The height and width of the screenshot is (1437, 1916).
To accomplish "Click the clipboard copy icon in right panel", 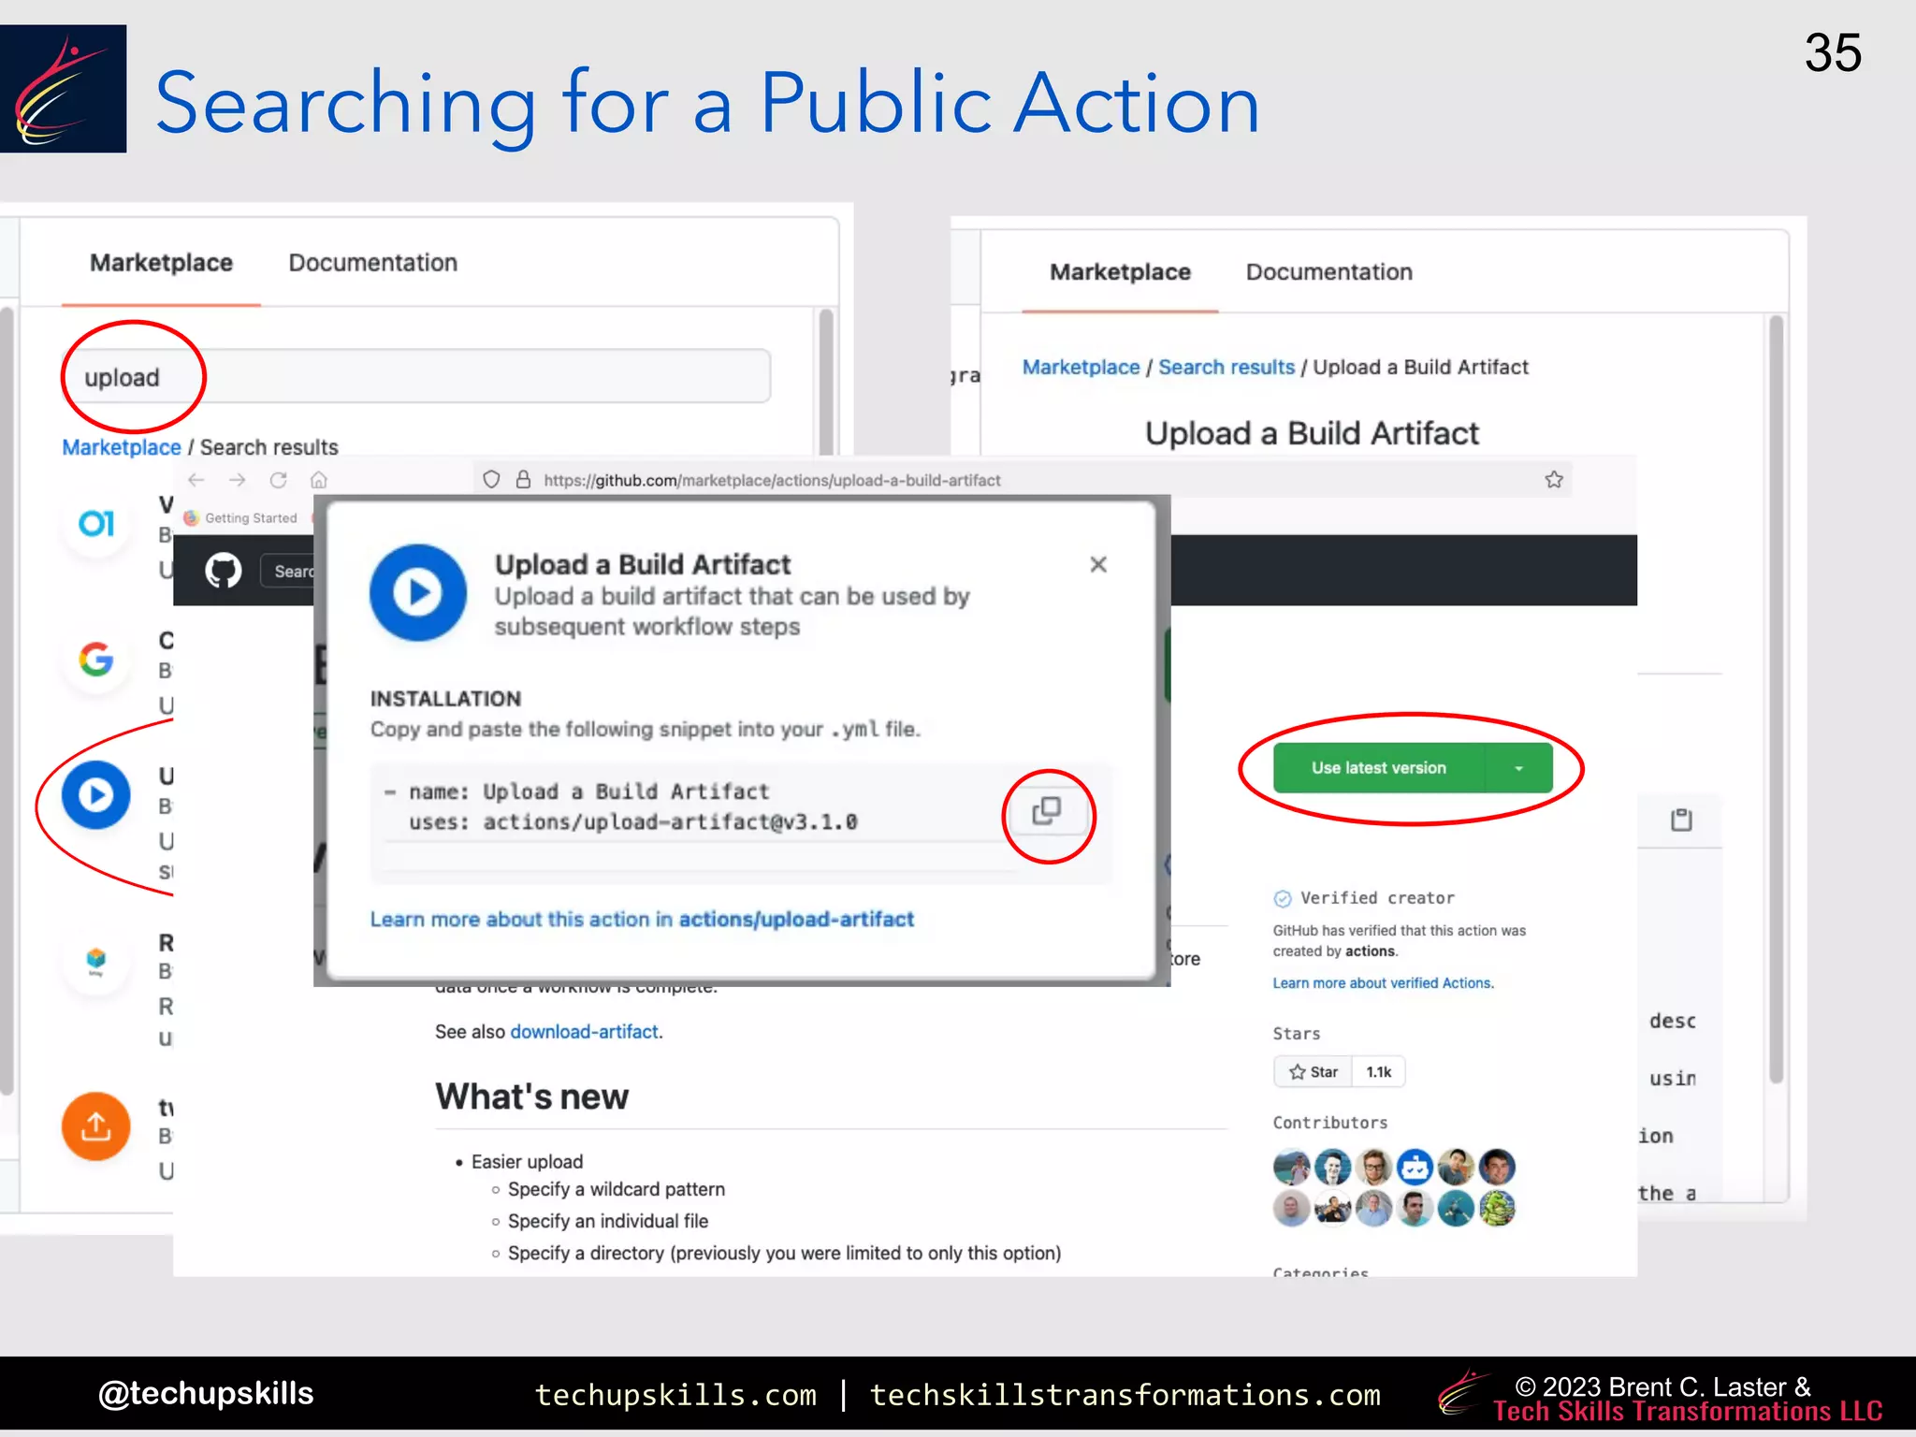I will (1681, 820).
